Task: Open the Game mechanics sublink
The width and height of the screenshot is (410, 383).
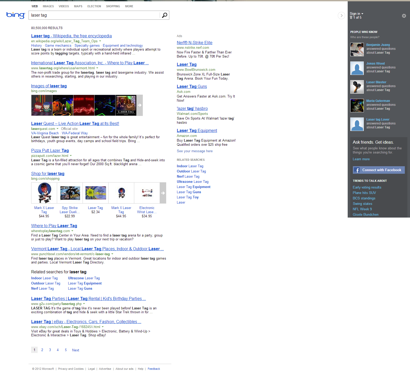Action: [58, 45]
